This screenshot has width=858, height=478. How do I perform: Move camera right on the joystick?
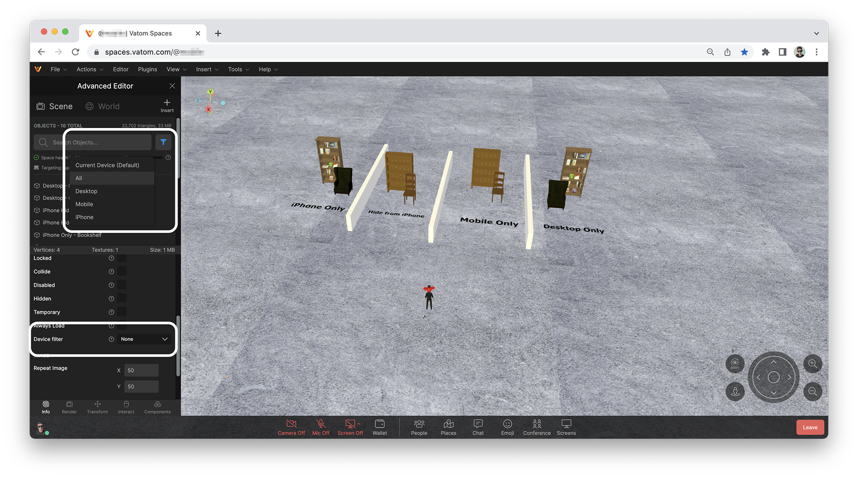pos(789,377)
